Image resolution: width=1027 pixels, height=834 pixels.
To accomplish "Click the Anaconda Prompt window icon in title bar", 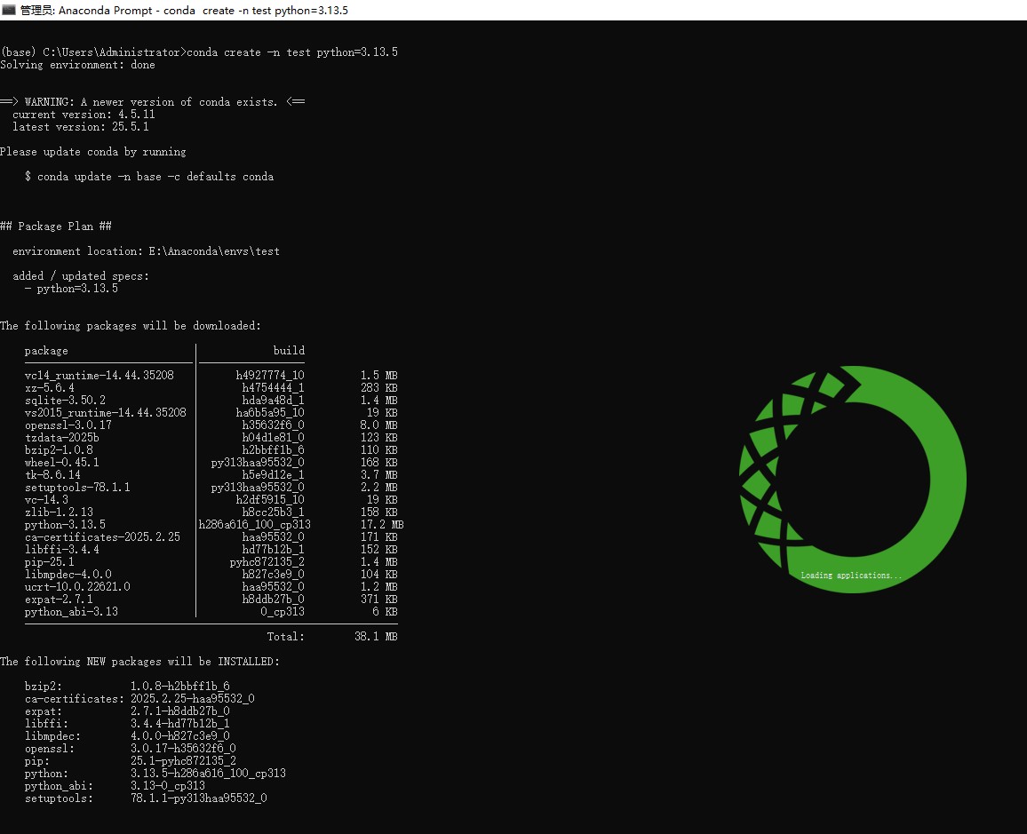I will click(9, 10).
